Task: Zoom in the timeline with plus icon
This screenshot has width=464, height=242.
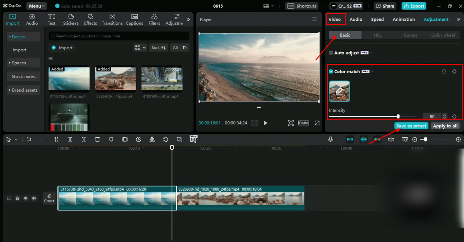Action: tap(458, 139)
